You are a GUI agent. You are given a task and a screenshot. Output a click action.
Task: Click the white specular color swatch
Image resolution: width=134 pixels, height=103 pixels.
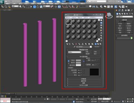(x=78, y=65)
